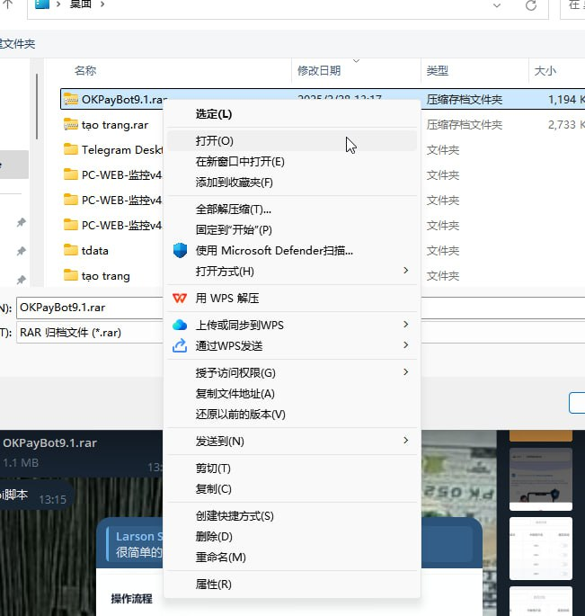Choose 选定(L) in context menu

point(292,114)
